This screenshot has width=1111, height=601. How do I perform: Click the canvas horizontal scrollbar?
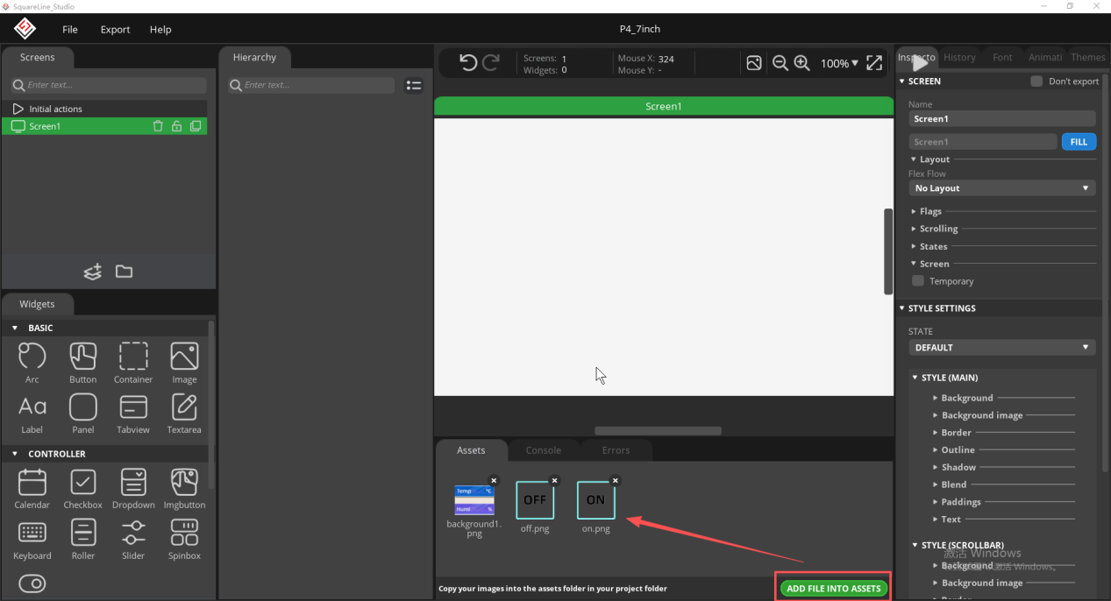click(659, 431)
